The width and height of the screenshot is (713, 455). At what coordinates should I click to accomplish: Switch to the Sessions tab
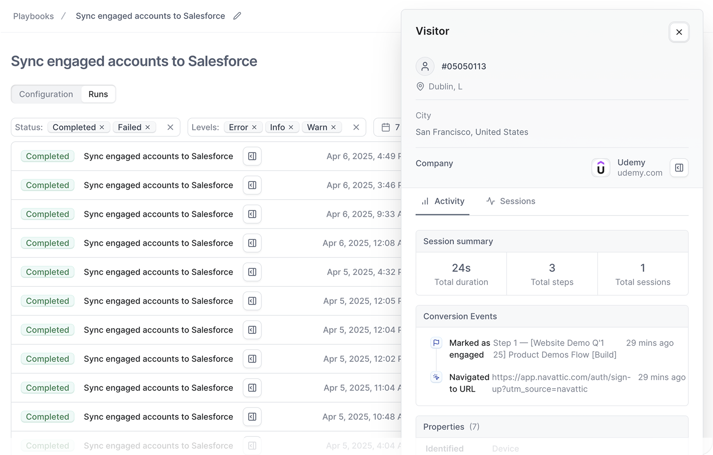(x=511, y=201)
